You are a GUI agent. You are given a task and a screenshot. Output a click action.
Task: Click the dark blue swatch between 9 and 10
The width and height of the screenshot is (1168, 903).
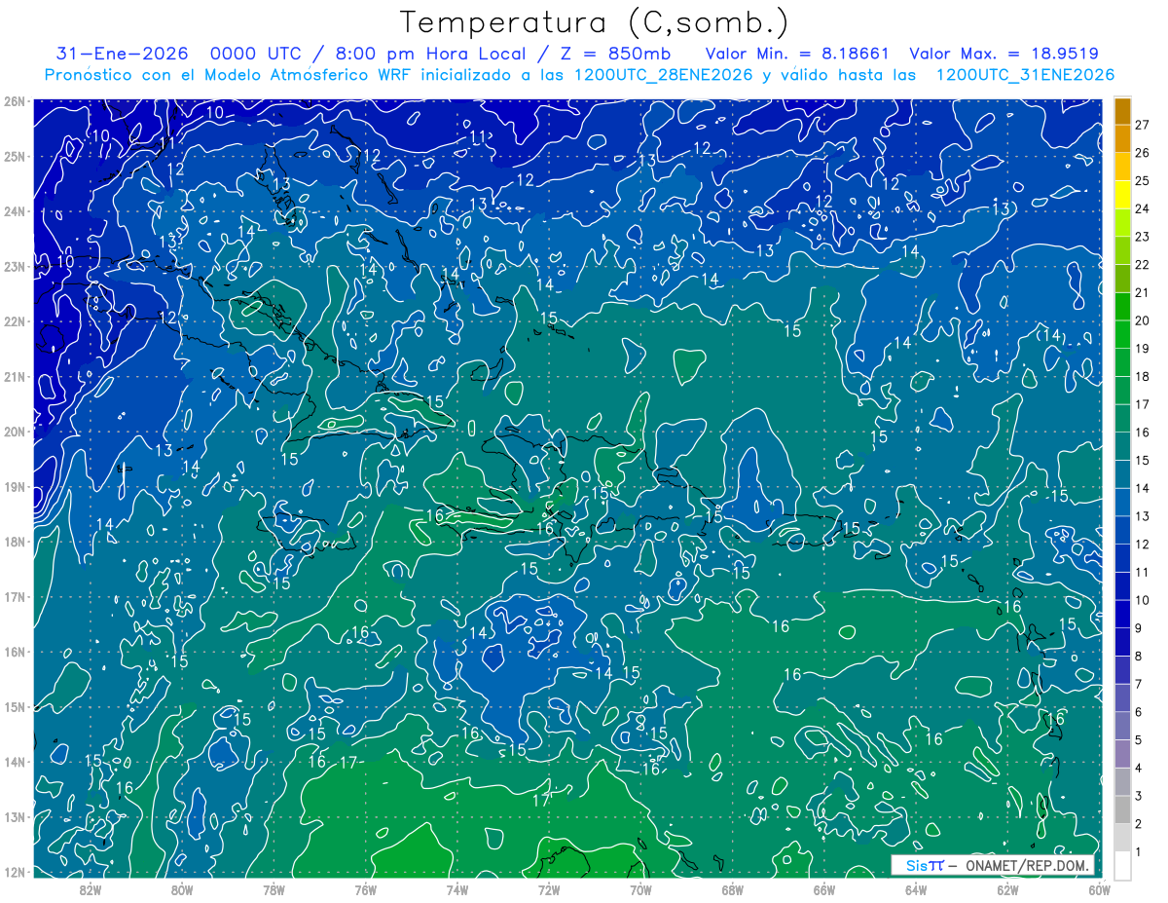tap(1122, 615)
